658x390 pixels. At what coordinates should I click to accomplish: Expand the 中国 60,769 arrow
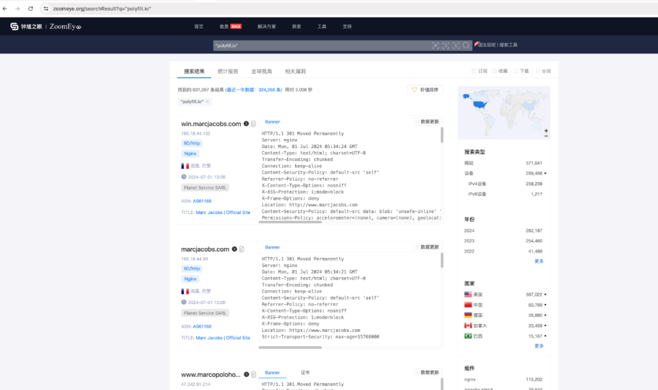click(545, 305)
